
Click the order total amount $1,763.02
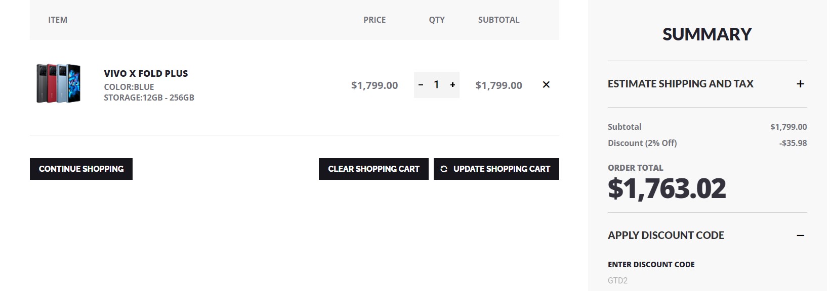pos(667,188)
